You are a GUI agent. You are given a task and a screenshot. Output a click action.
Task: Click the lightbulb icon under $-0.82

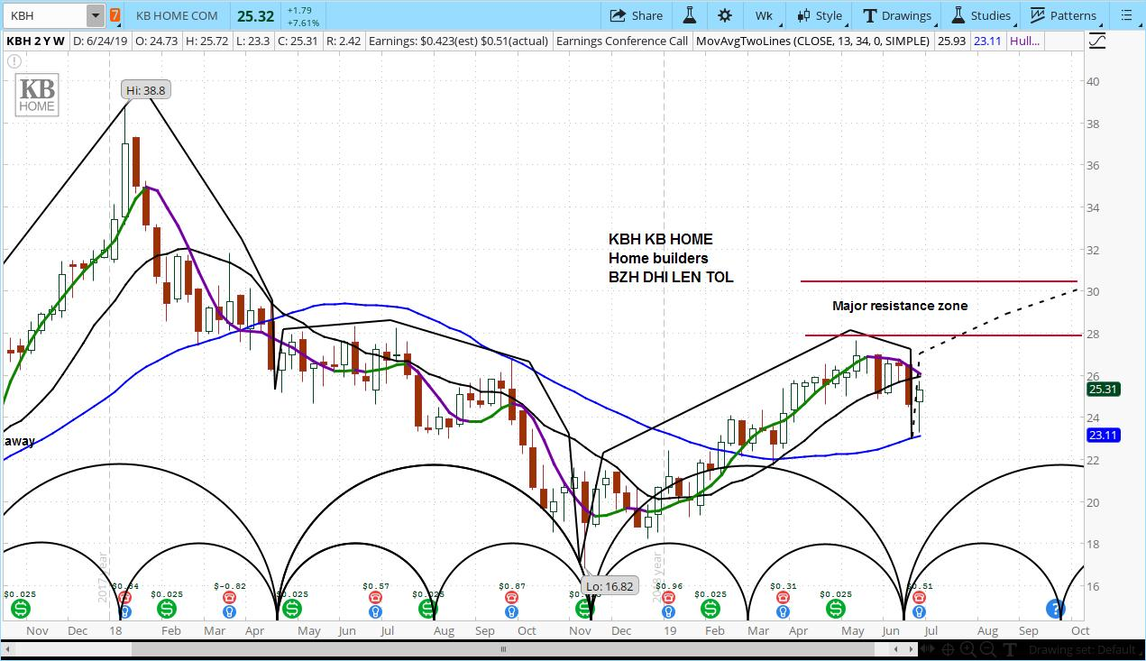[229, 611]
